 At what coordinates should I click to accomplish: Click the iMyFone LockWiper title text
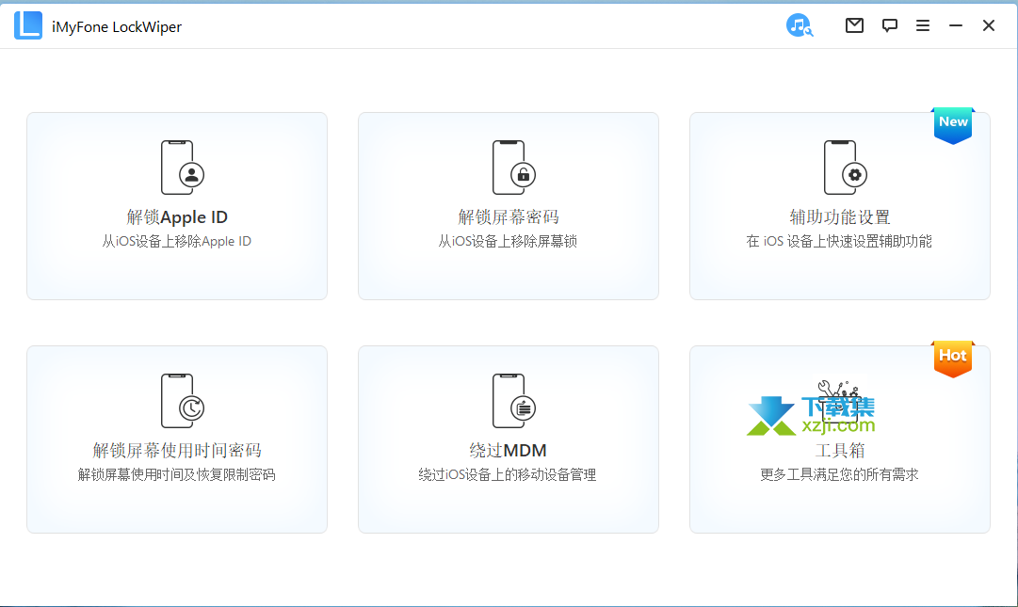point(117,26)
